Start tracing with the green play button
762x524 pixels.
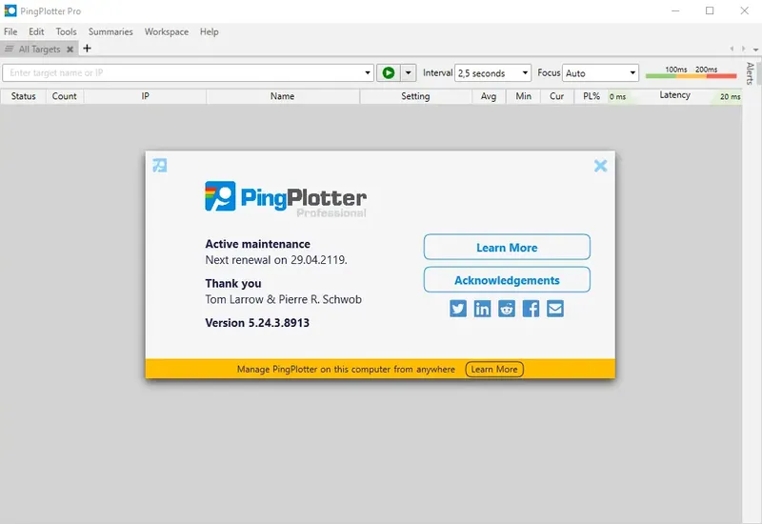point(389,73)
